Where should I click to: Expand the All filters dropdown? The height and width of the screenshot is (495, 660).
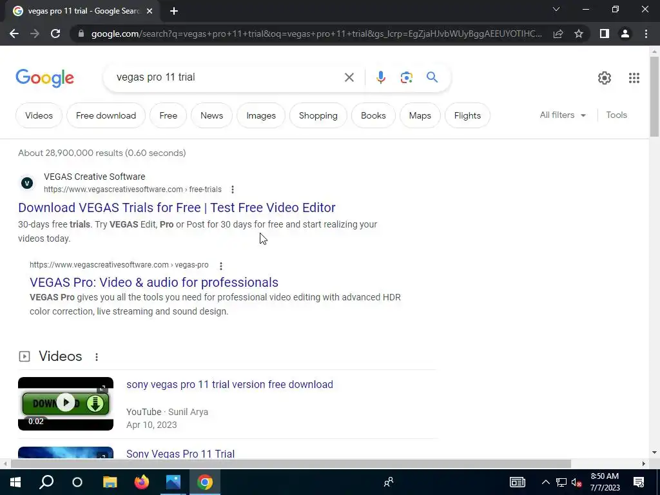[x=563, y=115]
